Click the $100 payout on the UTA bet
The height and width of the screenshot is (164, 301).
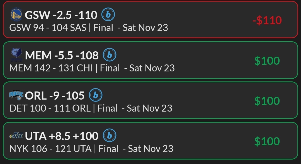click(267, 141)
